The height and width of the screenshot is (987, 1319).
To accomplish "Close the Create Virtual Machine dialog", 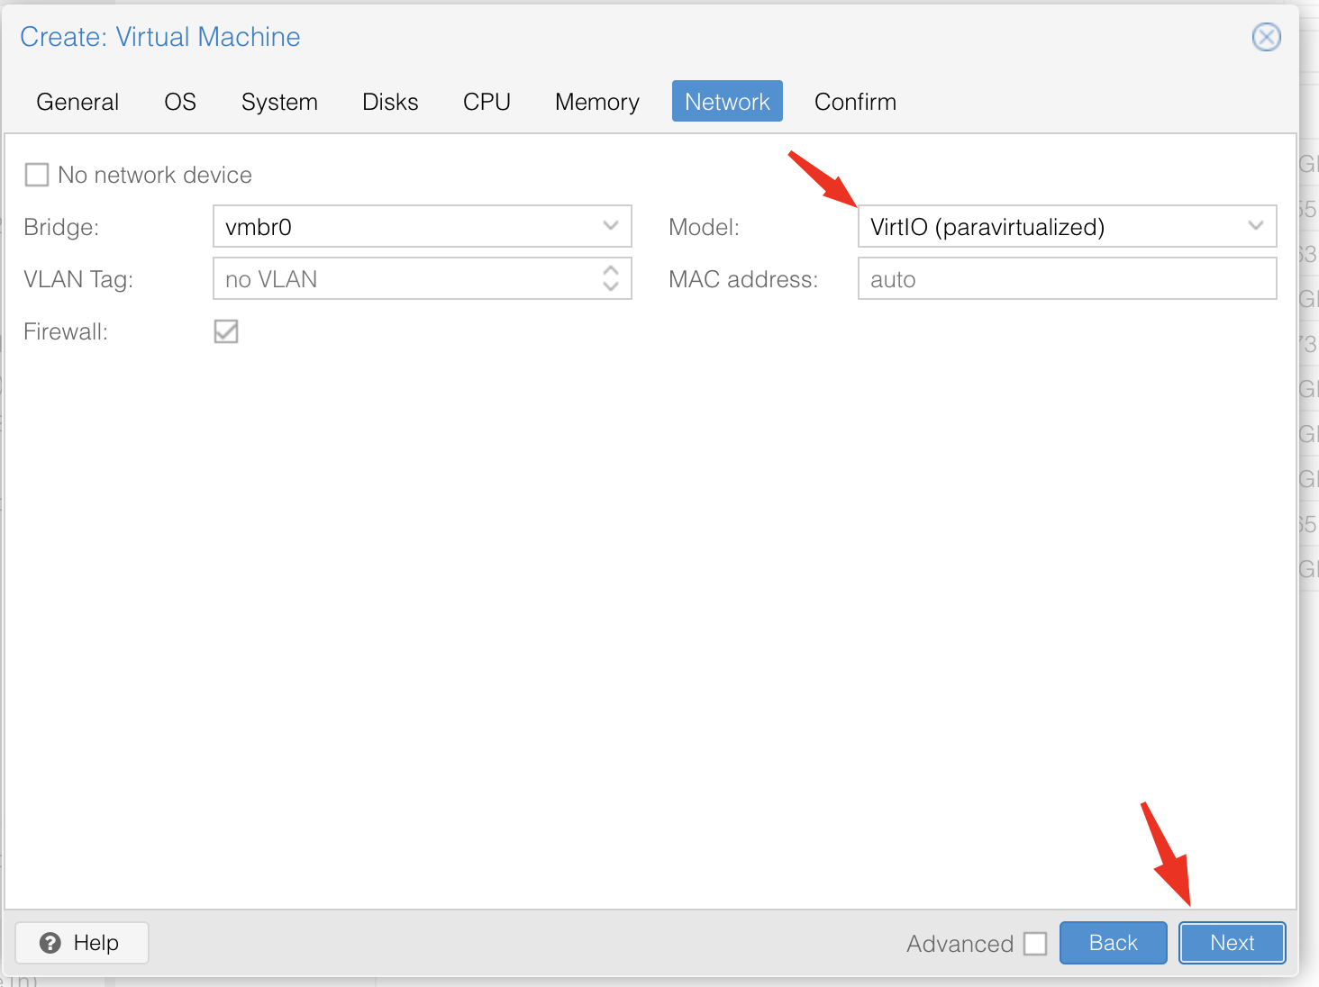I will (x=1266, y=37).
